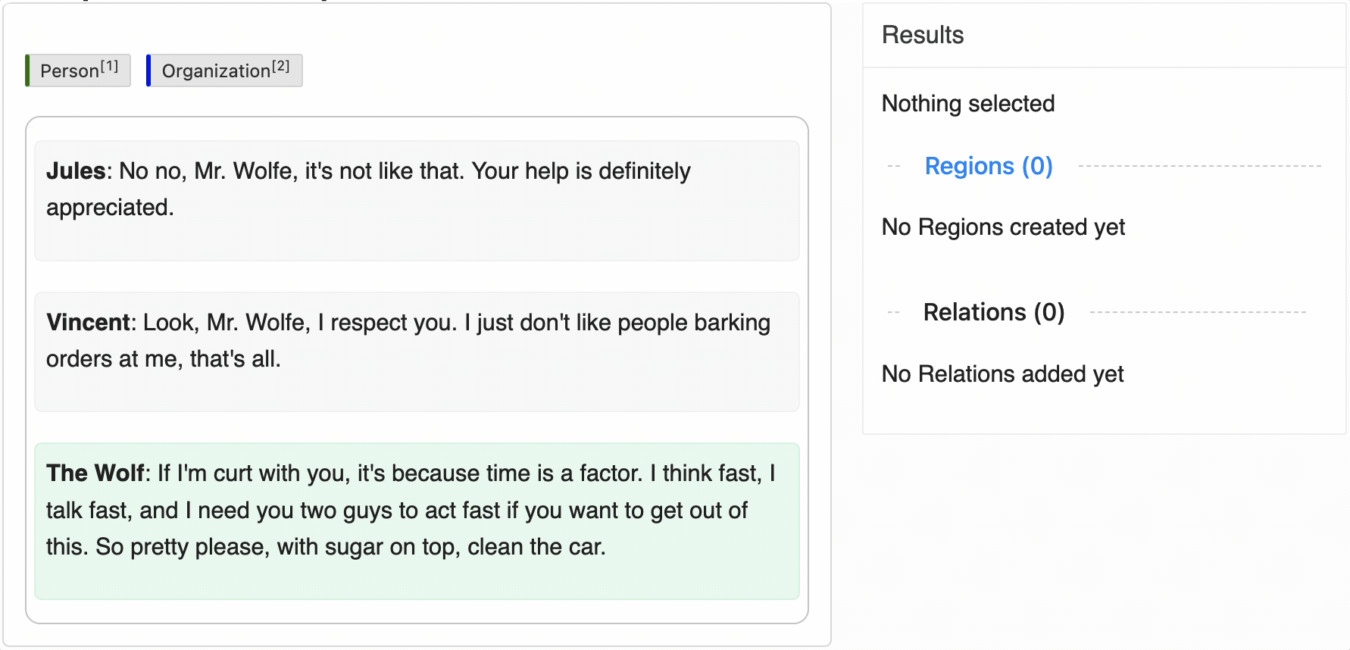Click the "No Regions created yet" message
Screen dimensions: 1350x650
coord(1003,227)
